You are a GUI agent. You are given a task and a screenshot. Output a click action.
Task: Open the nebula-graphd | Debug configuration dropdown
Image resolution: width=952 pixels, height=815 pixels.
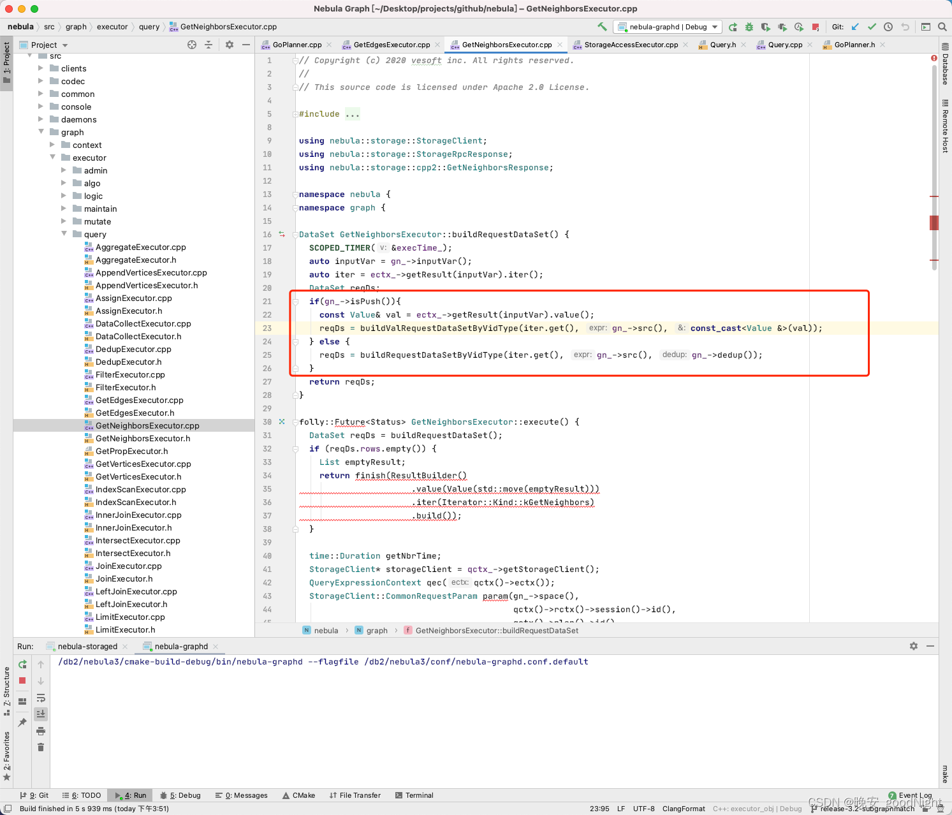pos(668,27)
